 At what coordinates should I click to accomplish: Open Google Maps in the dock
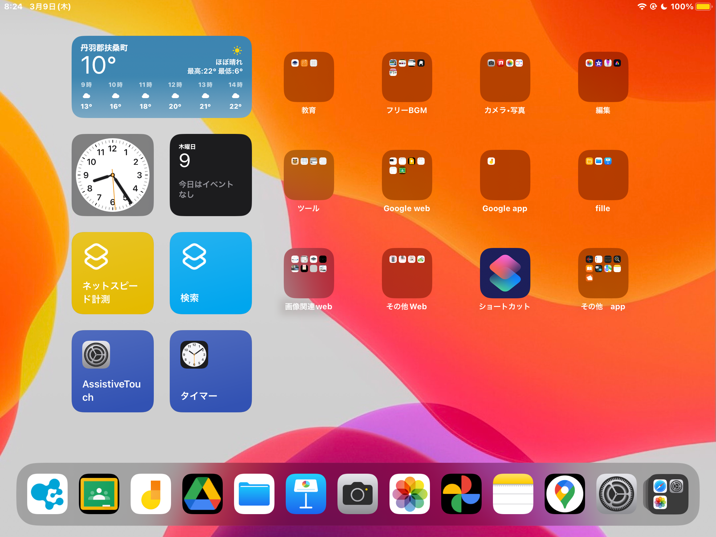(x=565, y=494)
